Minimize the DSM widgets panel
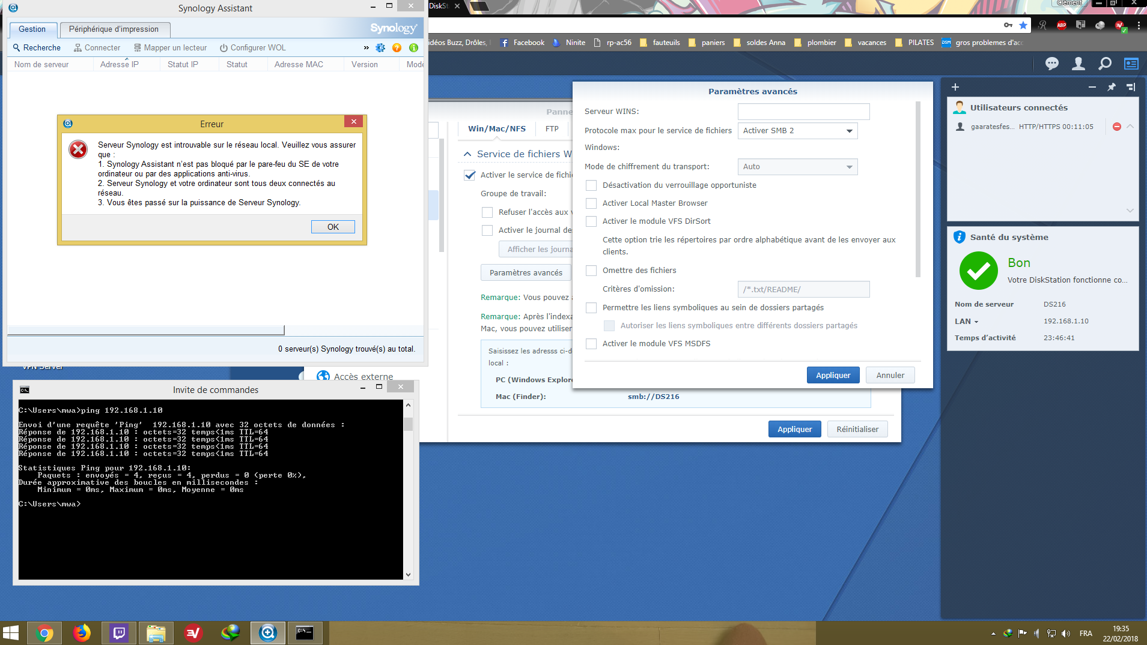The width and height of the screenshot is (1147, 645). pyautogui.click(x=1092, y=87)
